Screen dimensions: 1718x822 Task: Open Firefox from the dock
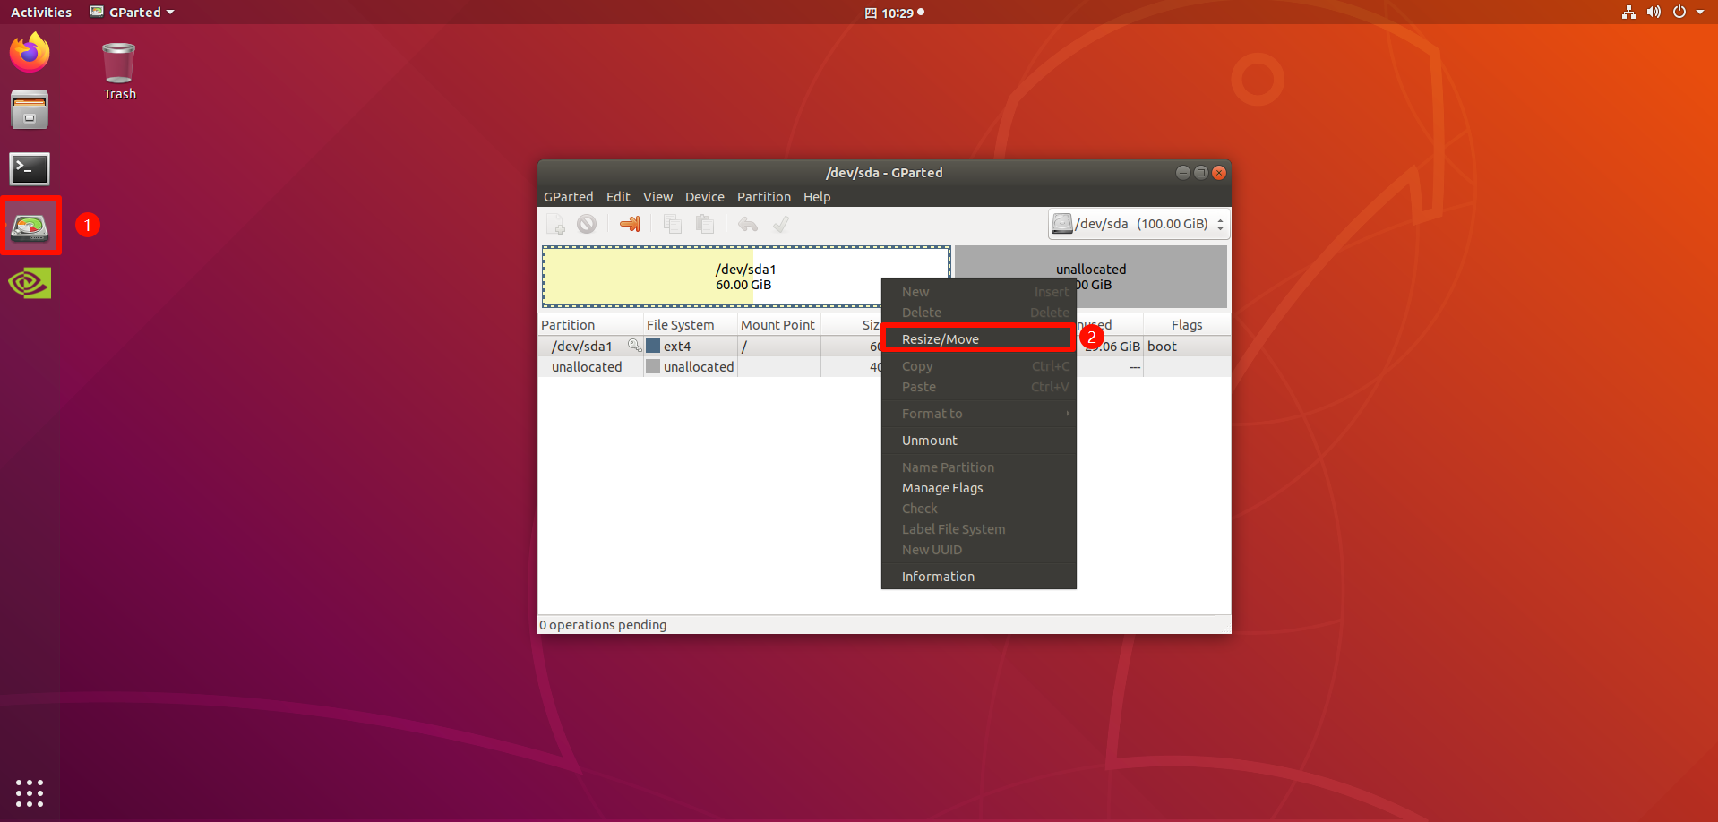coord(30,53)
